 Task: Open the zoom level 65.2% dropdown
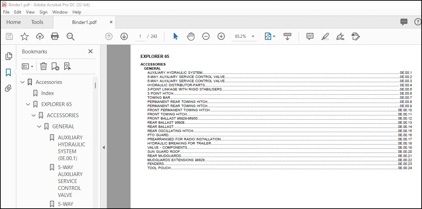point(244,36)
